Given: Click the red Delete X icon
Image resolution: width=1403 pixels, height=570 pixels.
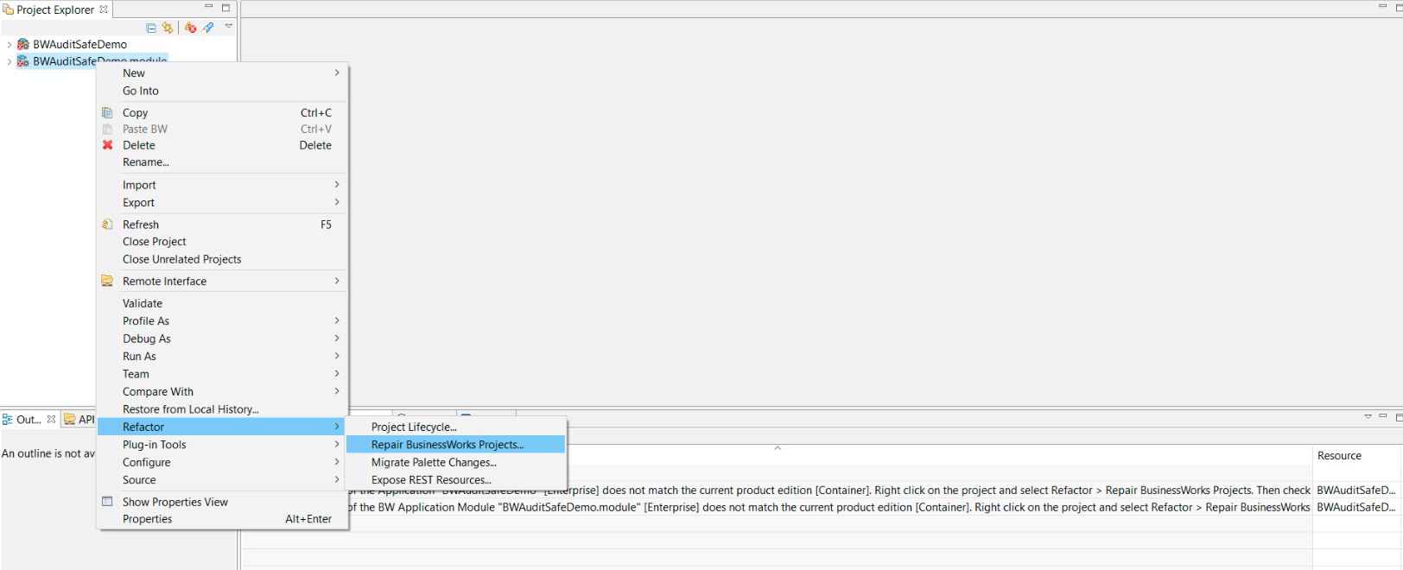Looking at the screenshot, I should pos(107,145).
